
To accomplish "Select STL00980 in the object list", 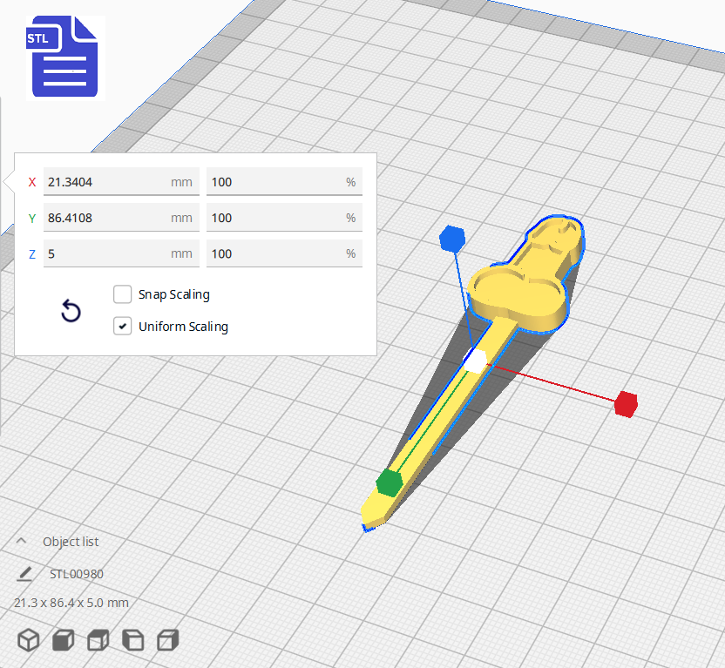I will [x=77, y=573].
